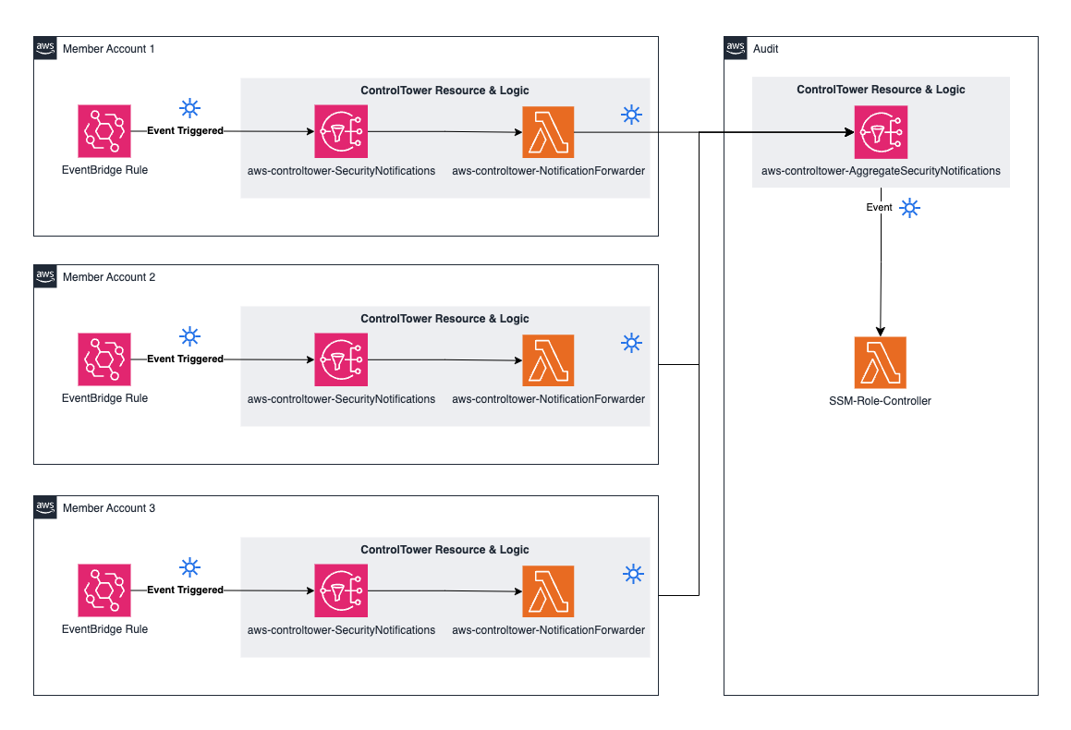This screenshot has width=1071, height=730.
Task: Click the EventBridge Rule icon in Member Account 2
Action: pos(104,359)
